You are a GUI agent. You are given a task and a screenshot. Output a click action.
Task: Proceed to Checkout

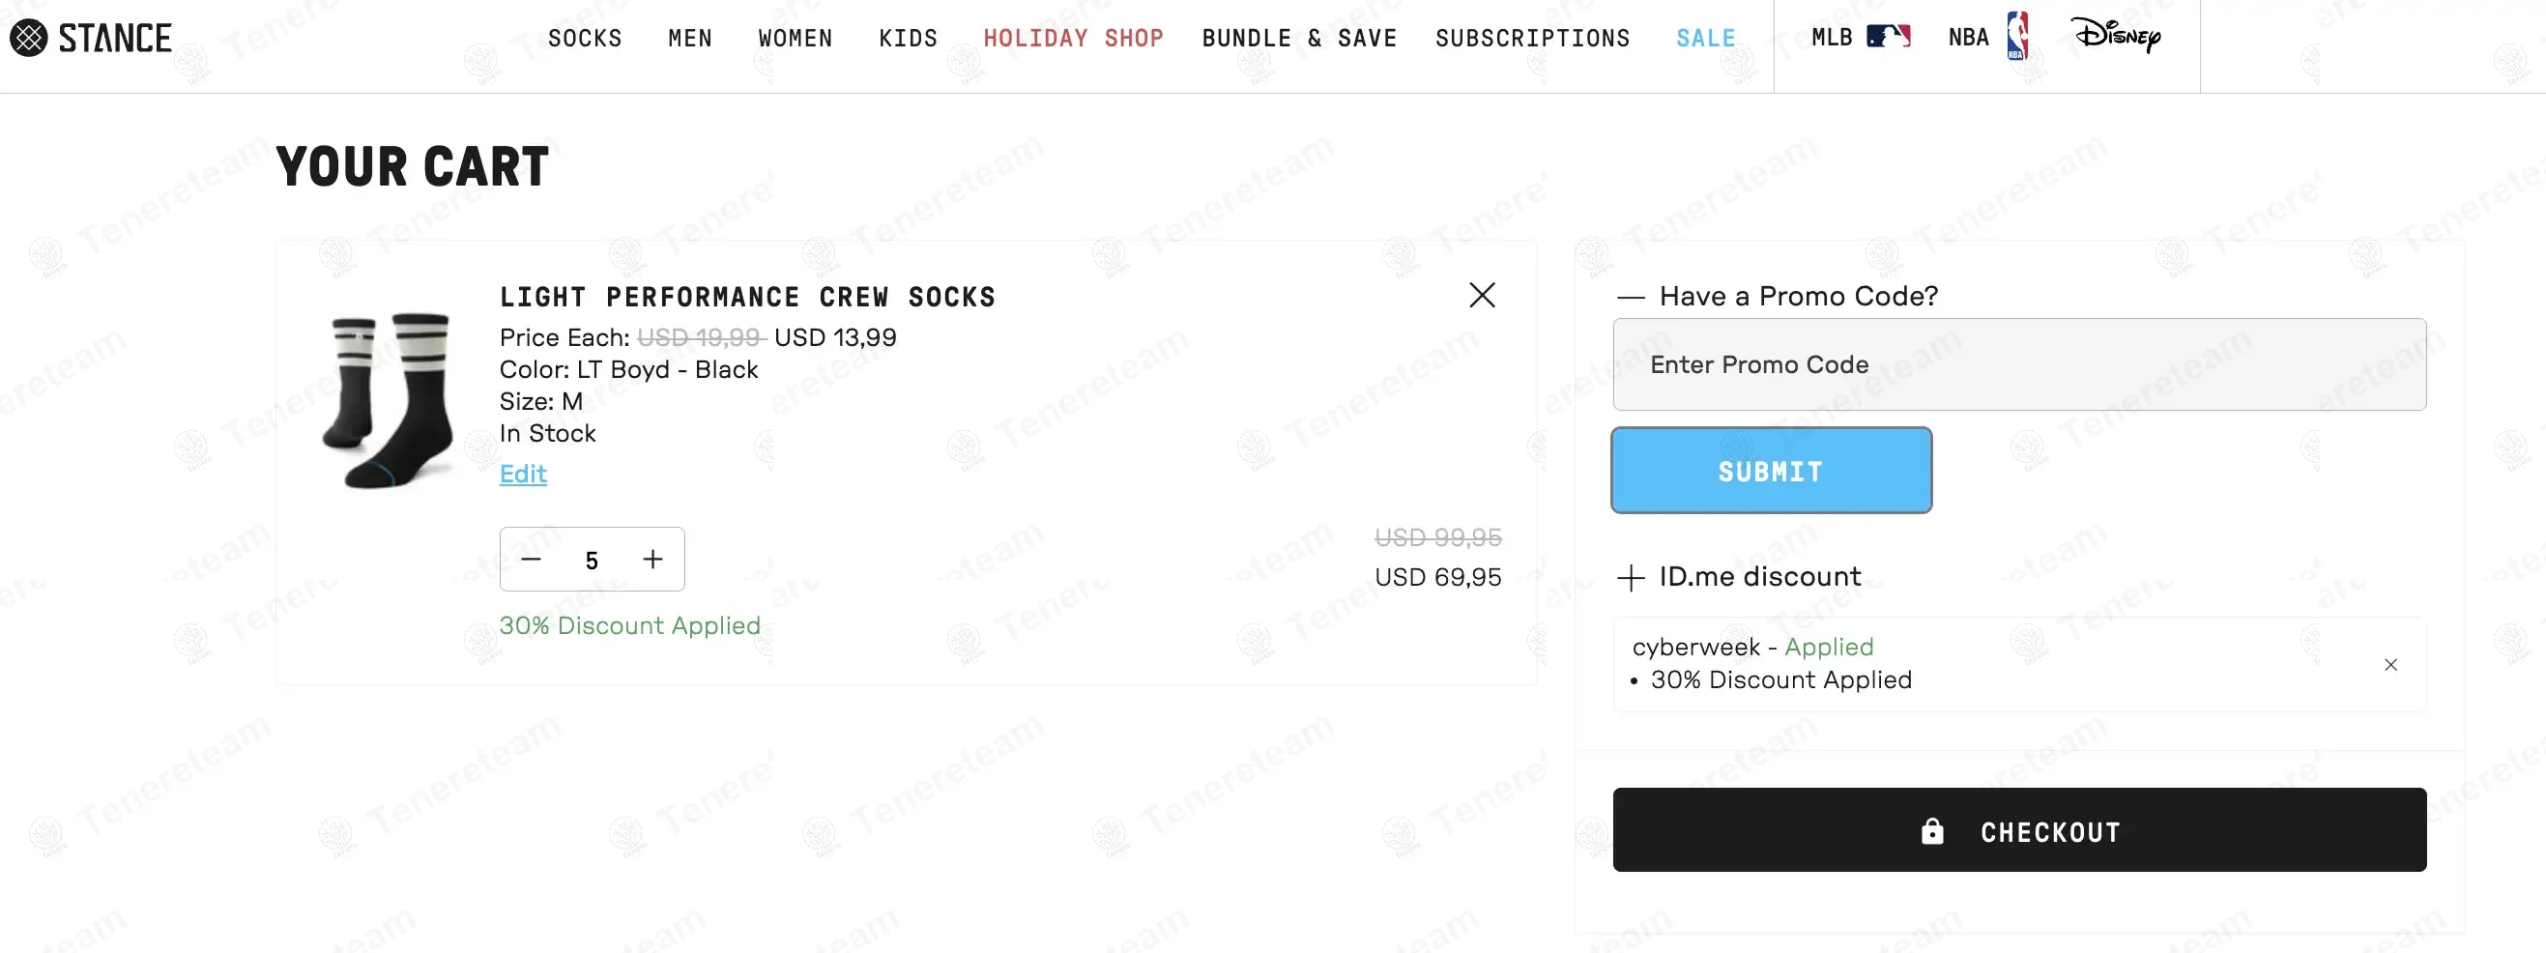point(2018,830)
